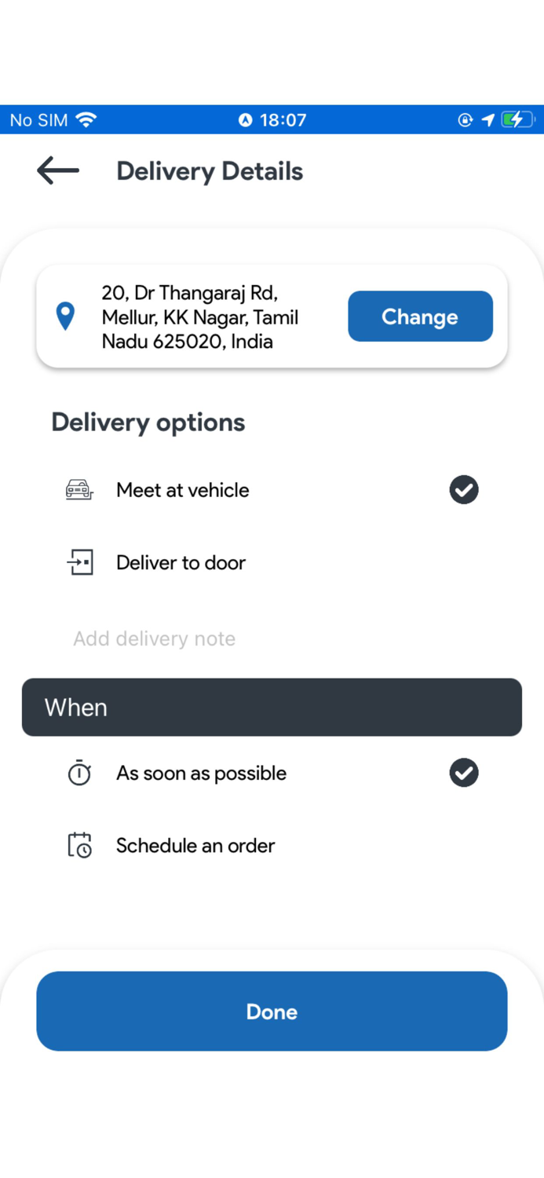Select the car icon for Meet at vehicle

pos(78,489)
